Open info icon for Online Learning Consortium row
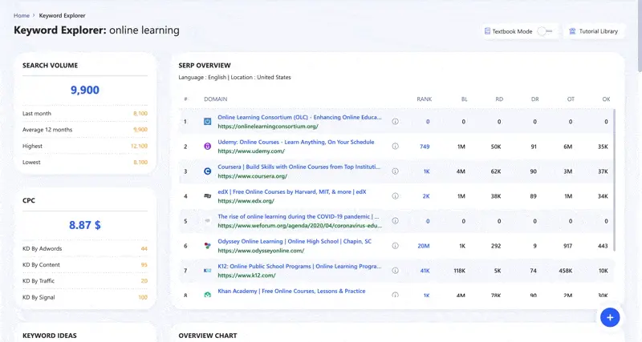 (x=395, y=122)
